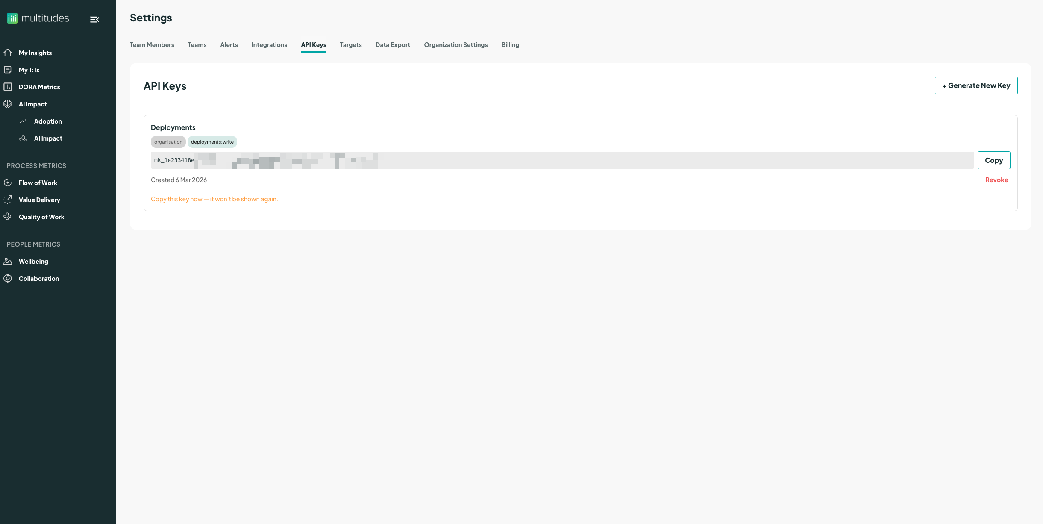This screenshot has width=1043, height=524.
Task: Collapse the sidebar menu toggle icon
Action: coord(94,19)
